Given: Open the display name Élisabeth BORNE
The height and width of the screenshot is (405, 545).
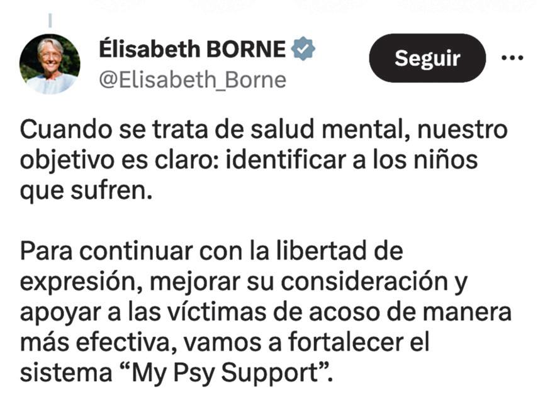Looking at the screenshot, I should [x=192, y=49].
